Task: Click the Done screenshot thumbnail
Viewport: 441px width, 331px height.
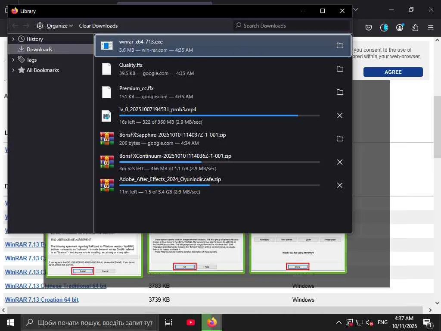Action: point(298,253)
